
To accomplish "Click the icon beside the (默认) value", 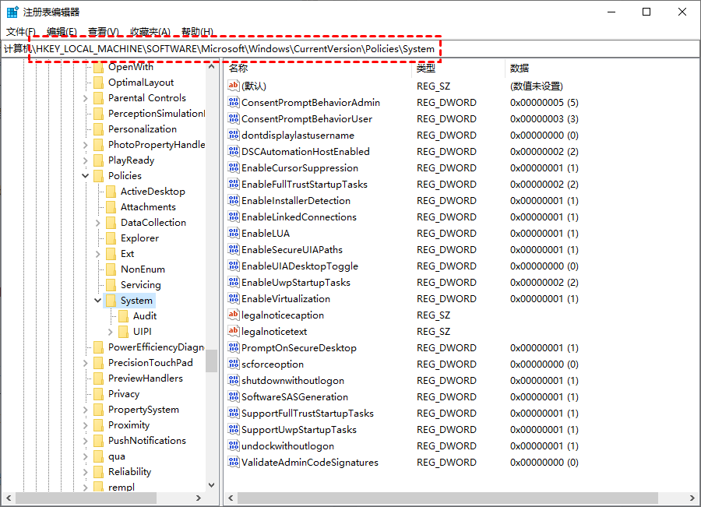I will point(234,86).
